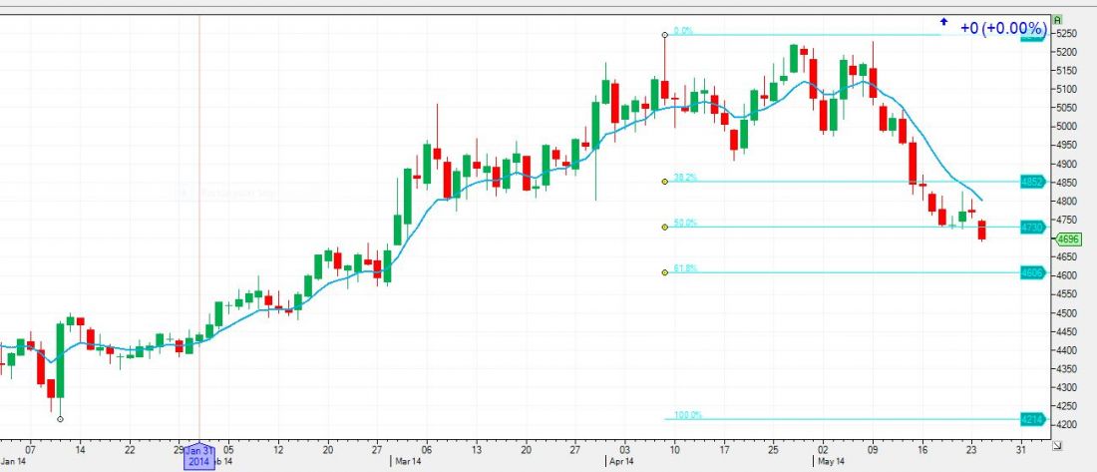Image resolution: width=1097 pixels, height=472 pixels.
Task: Click the 100.0% Fibonacci level label
Action: tap(687, 415)
